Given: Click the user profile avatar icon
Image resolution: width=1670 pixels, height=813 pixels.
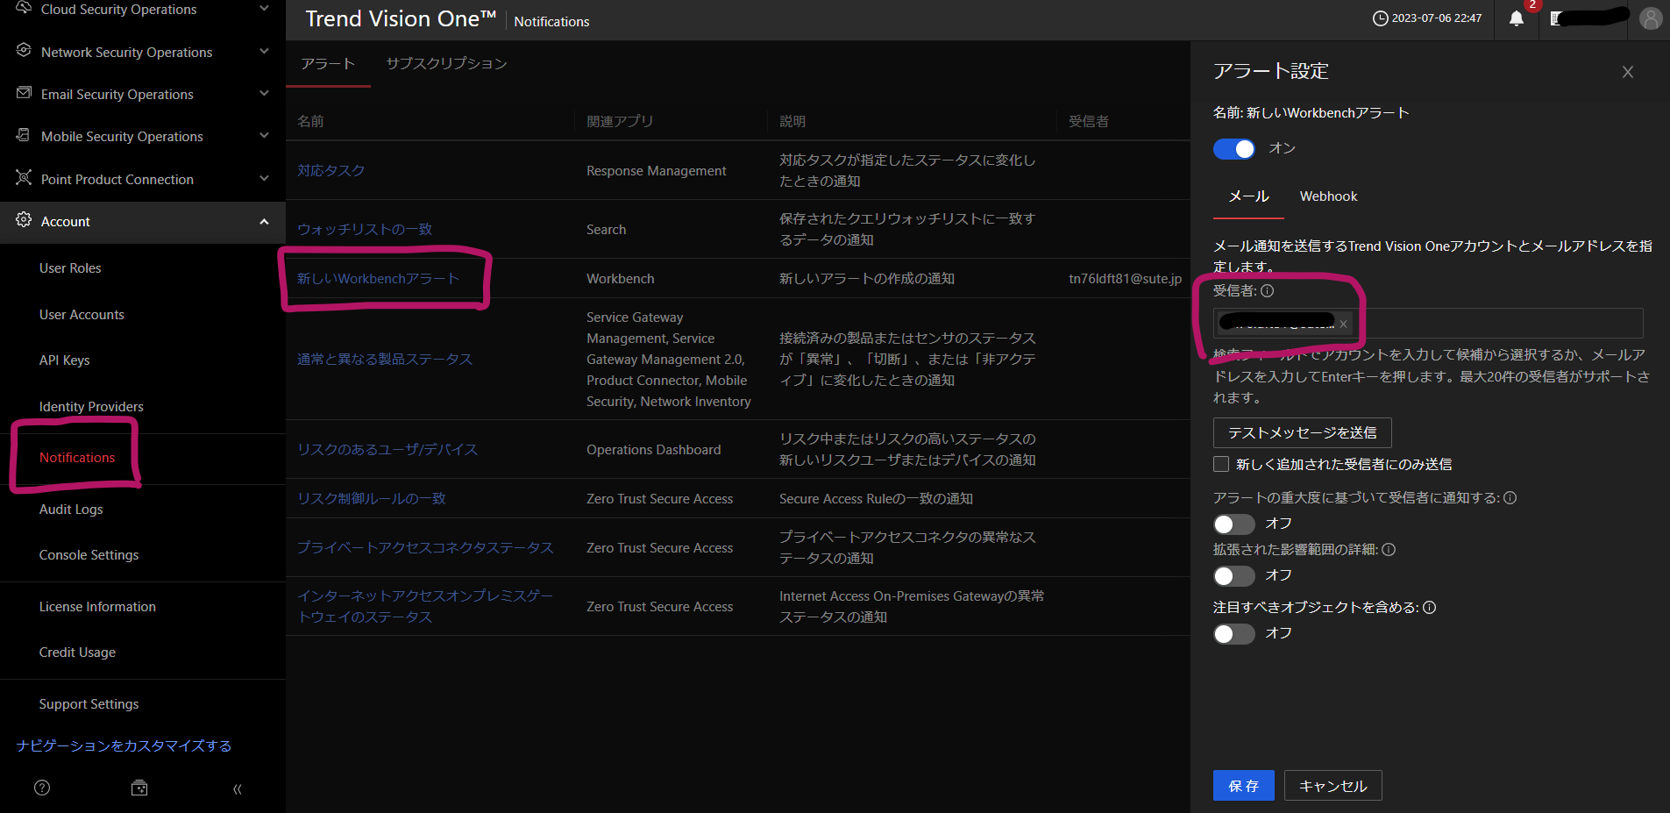Looking at the screenshot, I should pos(1650,18).
